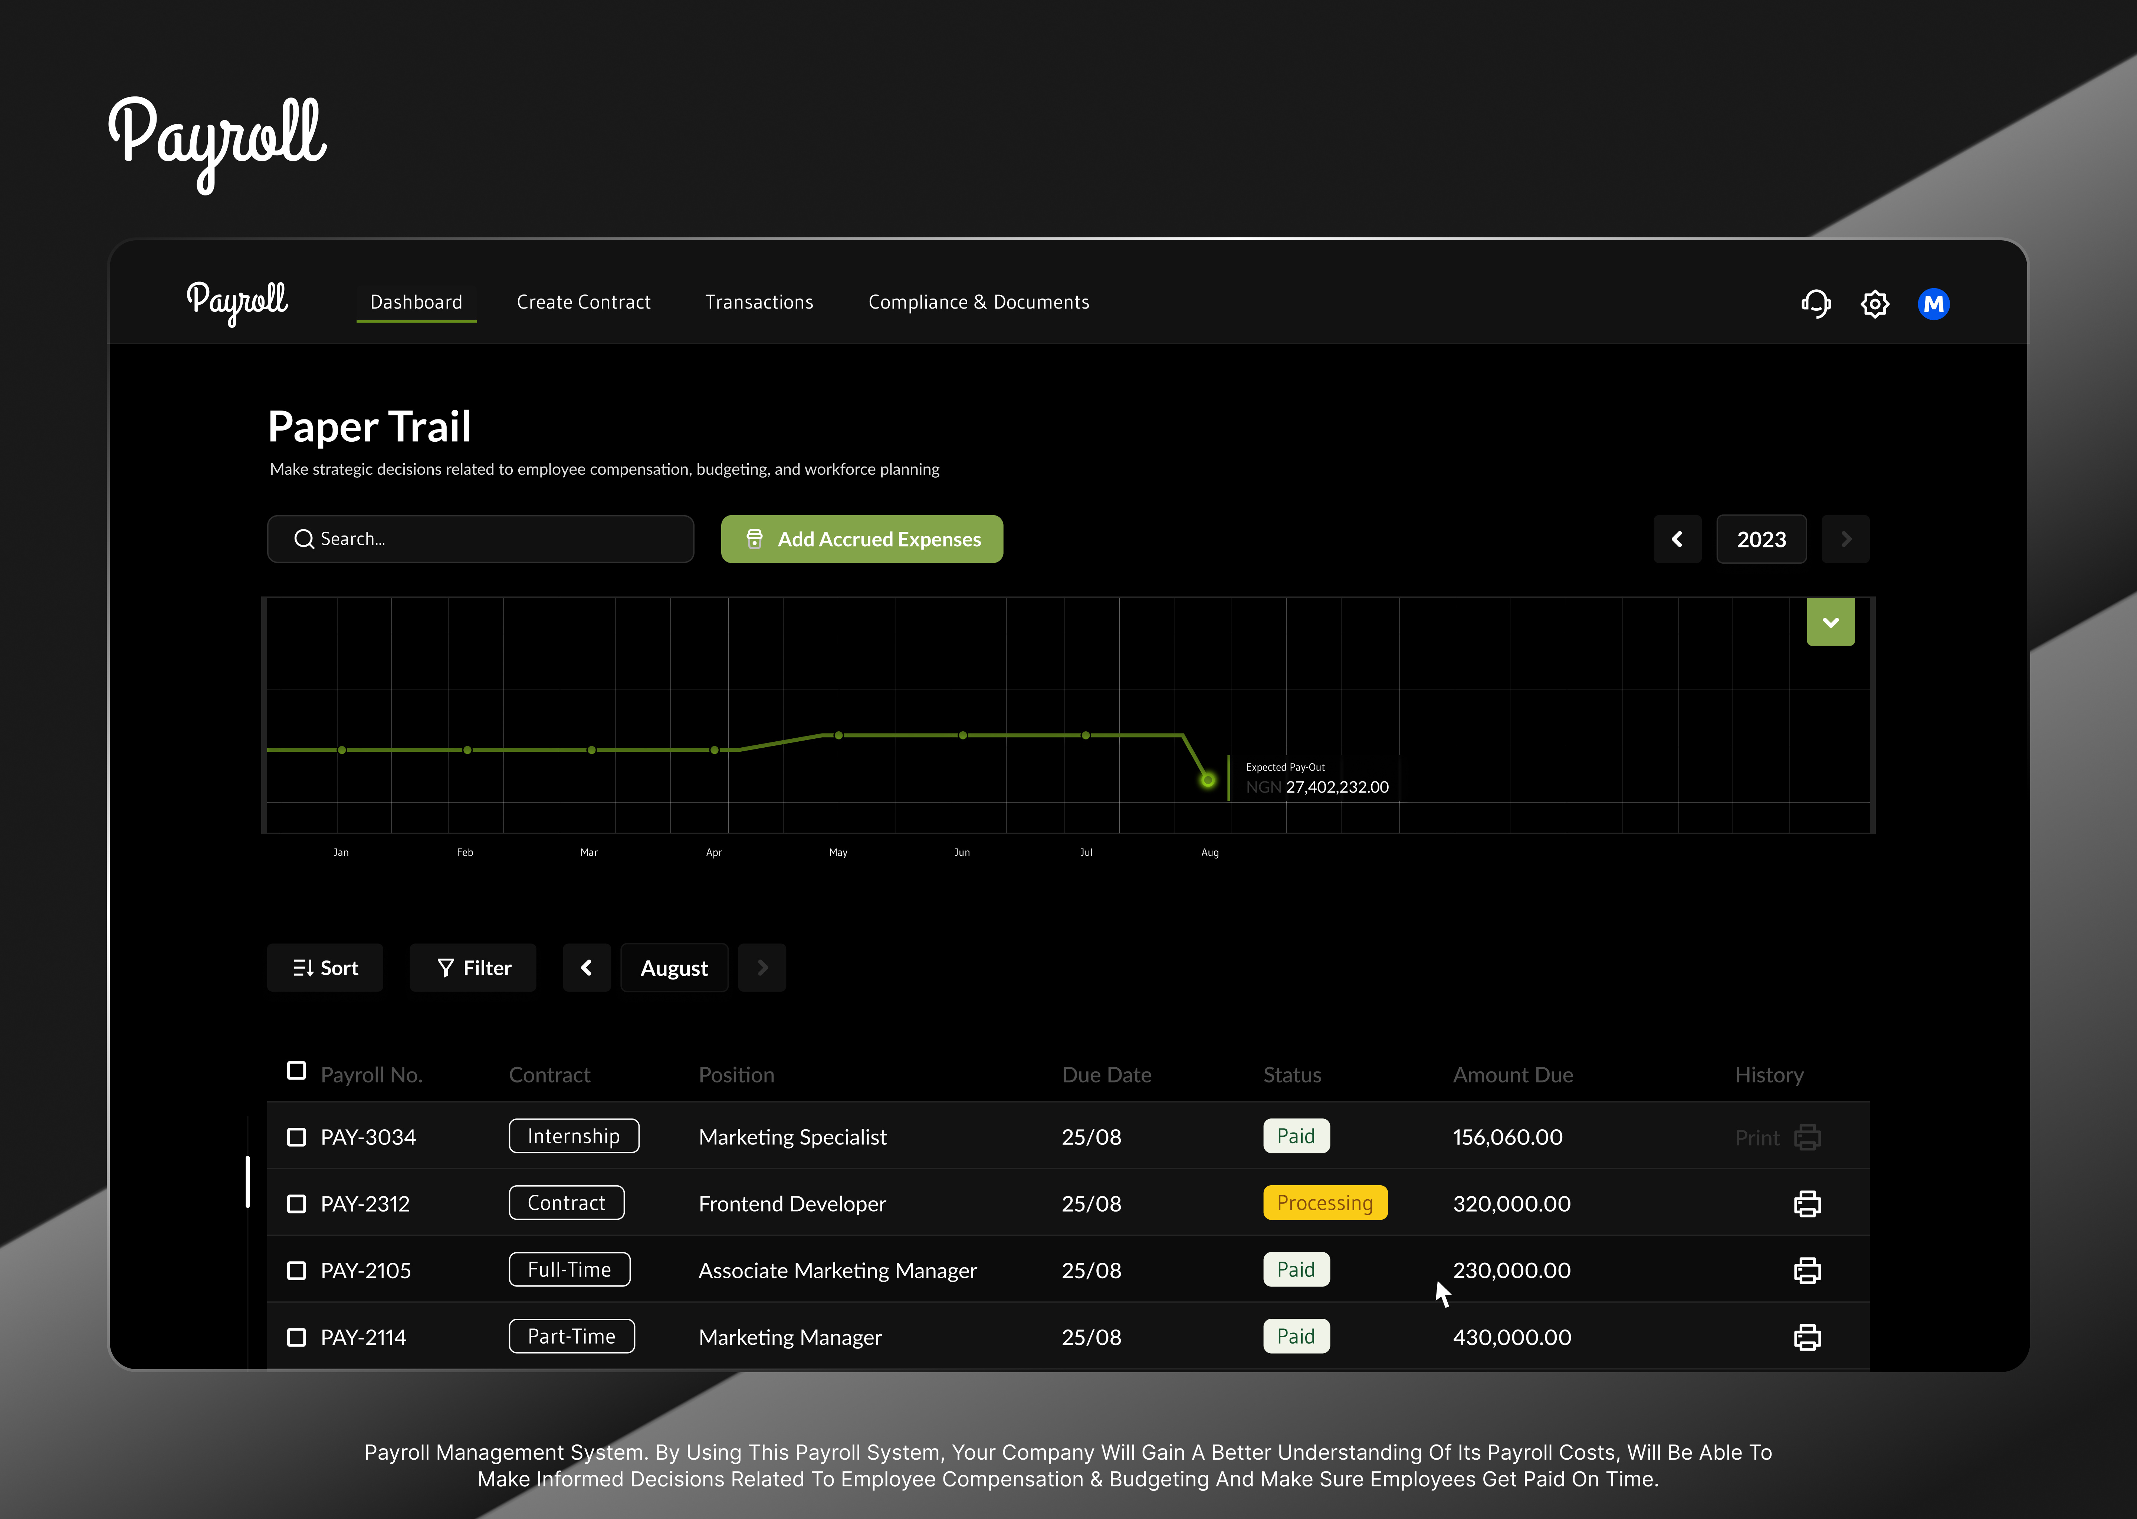Viewport: 2137px width, 1519px height.
Task: Click the August data point on chart
Action: [x=1208, y=780]
